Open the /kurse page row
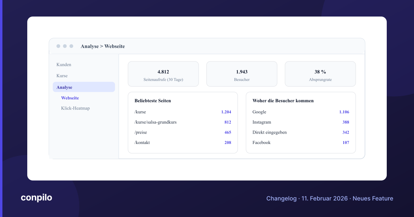Viewport: 414px width, 217px height. click(183, 112)
